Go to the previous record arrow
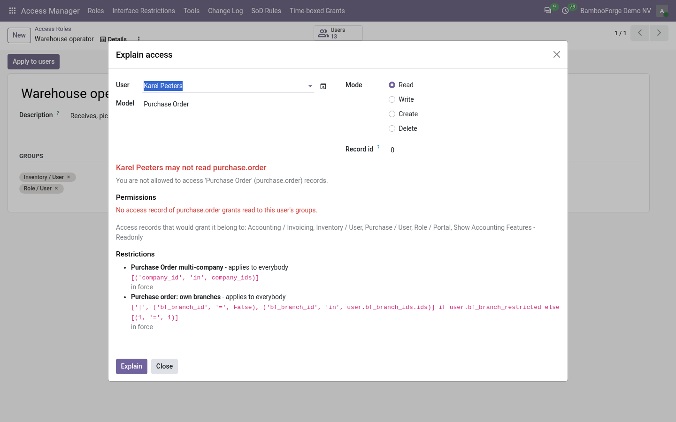Screen dimensions: 676x422 coord(640,33)
